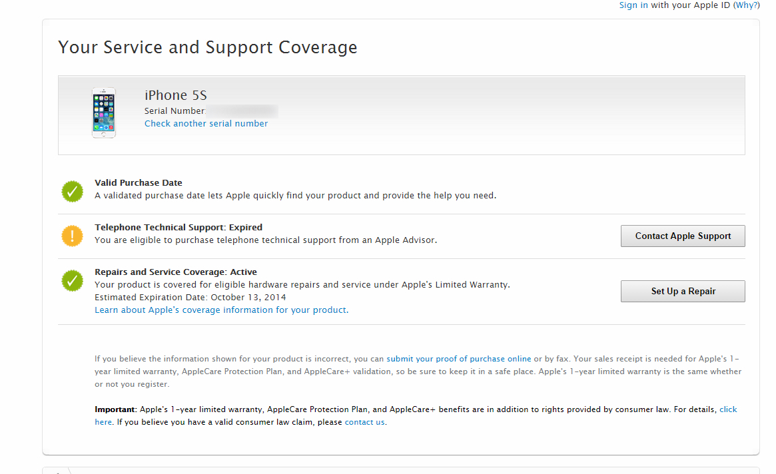Click the Valid Purchase Date green checkmark icon
Viewport: 776px width, 474px height.
(72, 192)
